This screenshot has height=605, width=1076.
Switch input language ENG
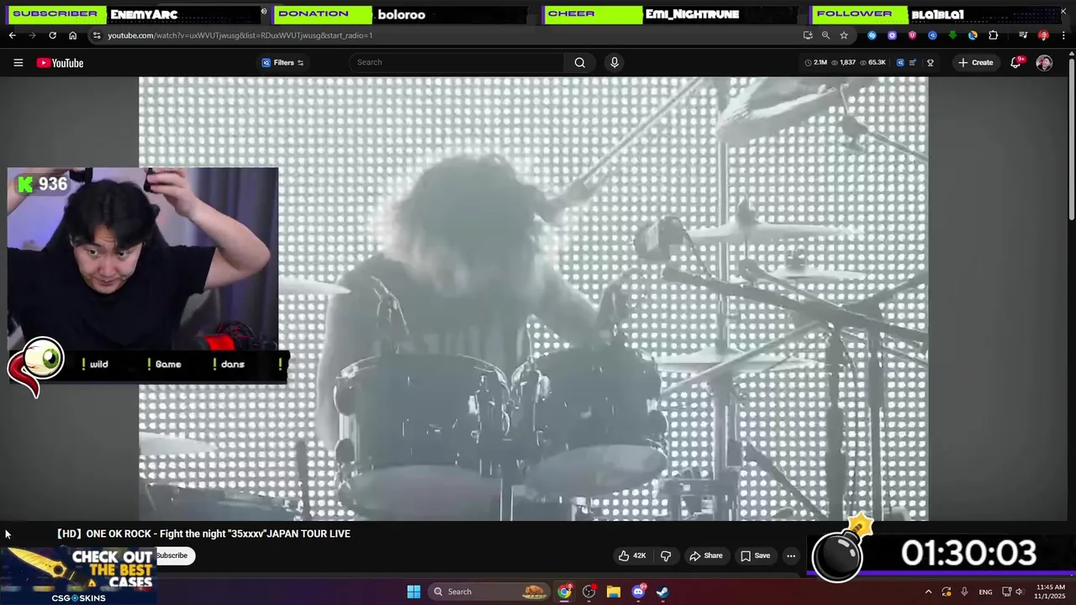click(x=985, y=592)
